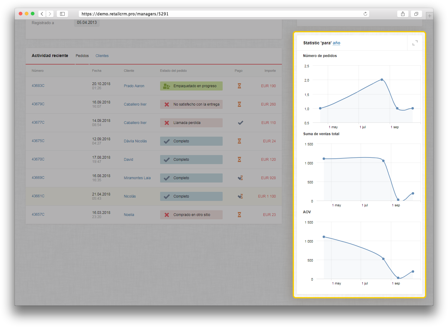Expand the Statistic panel to fullscreen
Viewport: 448px width, 327px height.
[415, 43]
